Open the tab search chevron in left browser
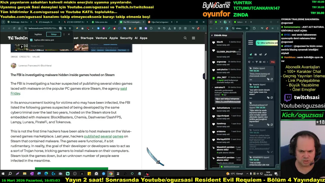Viewport: 325px width, 183px height. (x=3, y=22)
